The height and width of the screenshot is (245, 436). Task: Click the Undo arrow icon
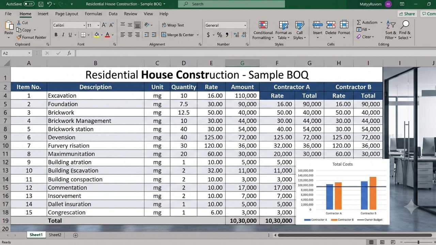click(49, 4)
